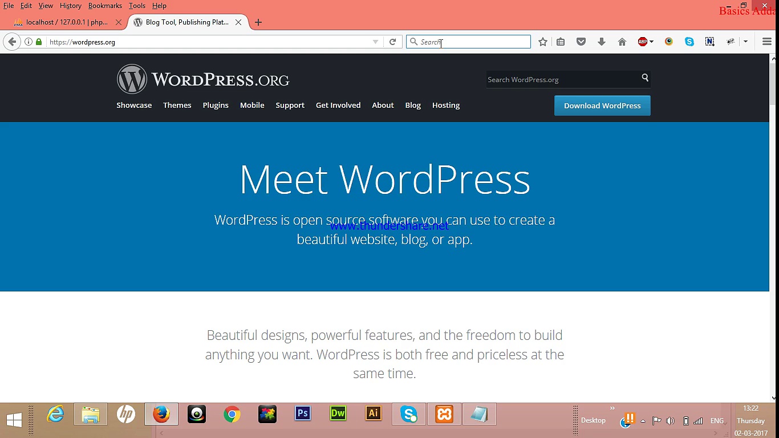Click the WordPress.org search magnifier

pos(645,78)
